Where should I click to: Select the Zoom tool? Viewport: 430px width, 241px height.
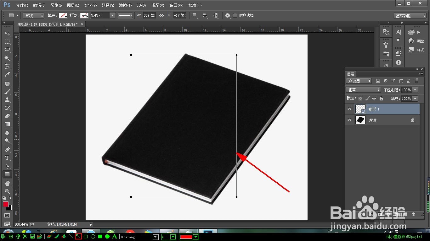point(7,191)
